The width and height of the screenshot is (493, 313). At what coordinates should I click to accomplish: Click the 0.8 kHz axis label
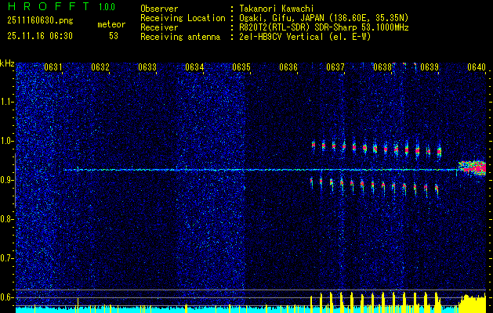6,219
